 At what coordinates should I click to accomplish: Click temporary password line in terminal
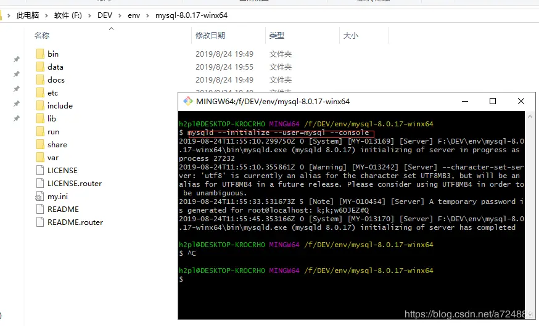pos(352,206)
